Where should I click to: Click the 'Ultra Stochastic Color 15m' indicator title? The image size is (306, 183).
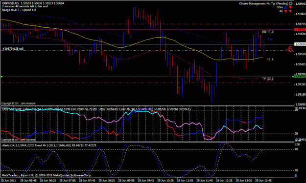[x=19, y=109]
